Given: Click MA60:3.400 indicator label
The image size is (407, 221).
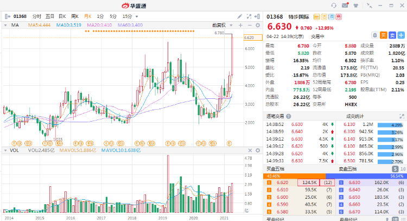Looking at the screenshot, I should tap(130, 25).
